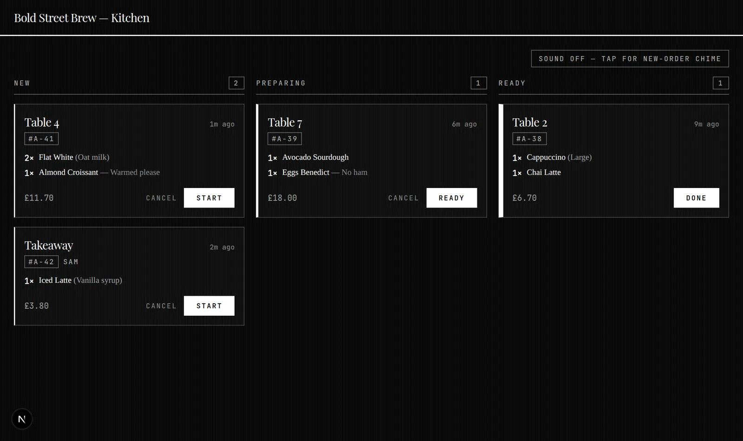Toggle the new-order chime sound
The image size is (743, 441).
630,58
